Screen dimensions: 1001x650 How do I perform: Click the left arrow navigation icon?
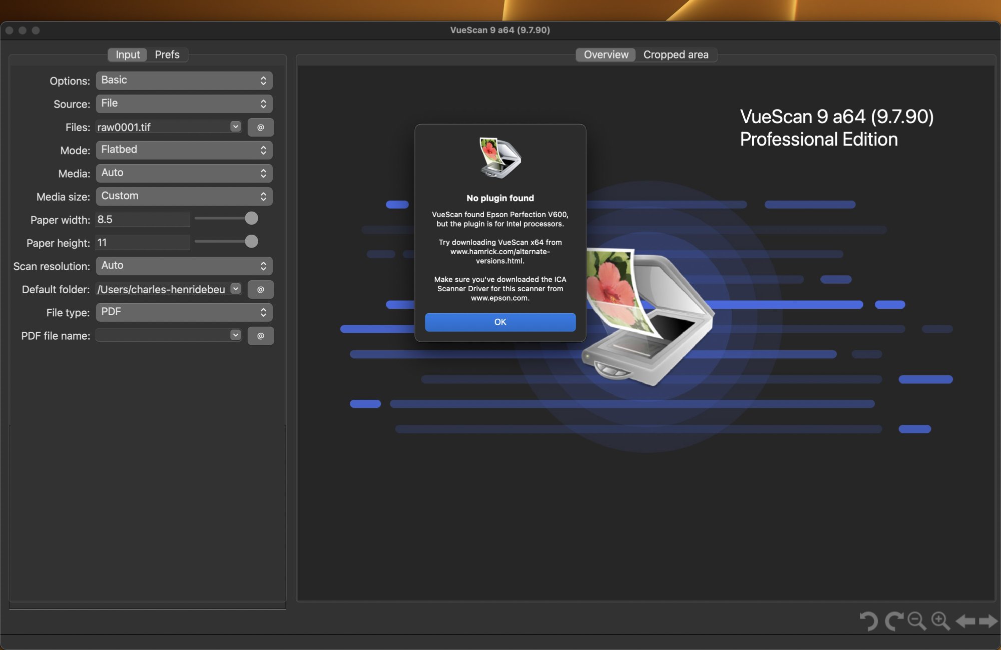tap(965, 621)
